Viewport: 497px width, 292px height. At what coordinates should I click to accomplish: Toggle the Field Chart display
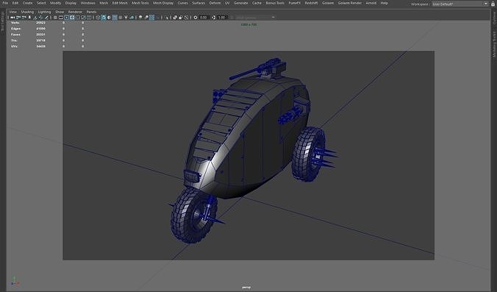(78, 18)
